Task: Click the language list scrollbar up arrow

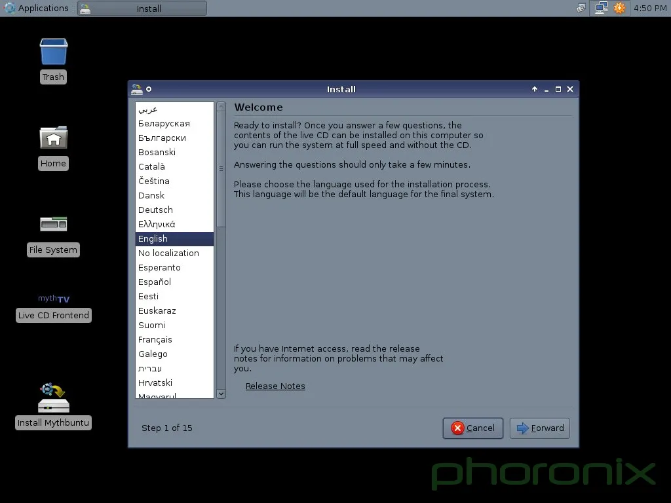Action: tap(221, 107)
